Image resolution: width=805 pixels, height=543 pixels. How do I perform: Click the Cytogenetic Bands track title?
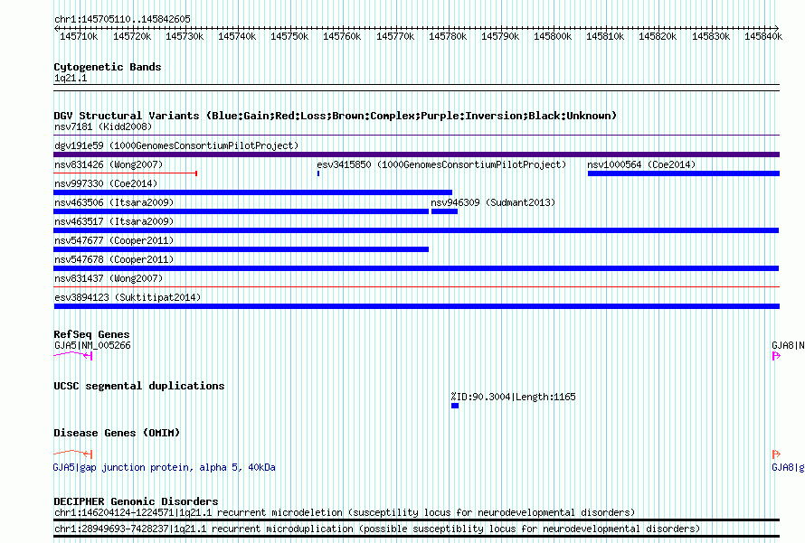pyautogui.click(x=108, y=67)
